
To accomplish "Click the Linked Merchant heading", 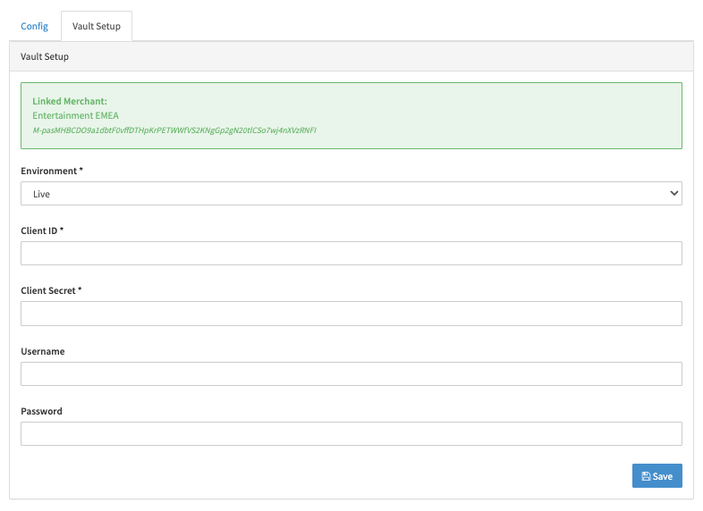I will (x=70, y=101).
